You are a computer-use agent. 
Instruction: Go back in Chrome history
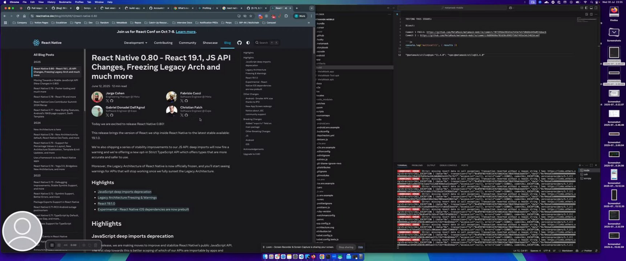5,16
